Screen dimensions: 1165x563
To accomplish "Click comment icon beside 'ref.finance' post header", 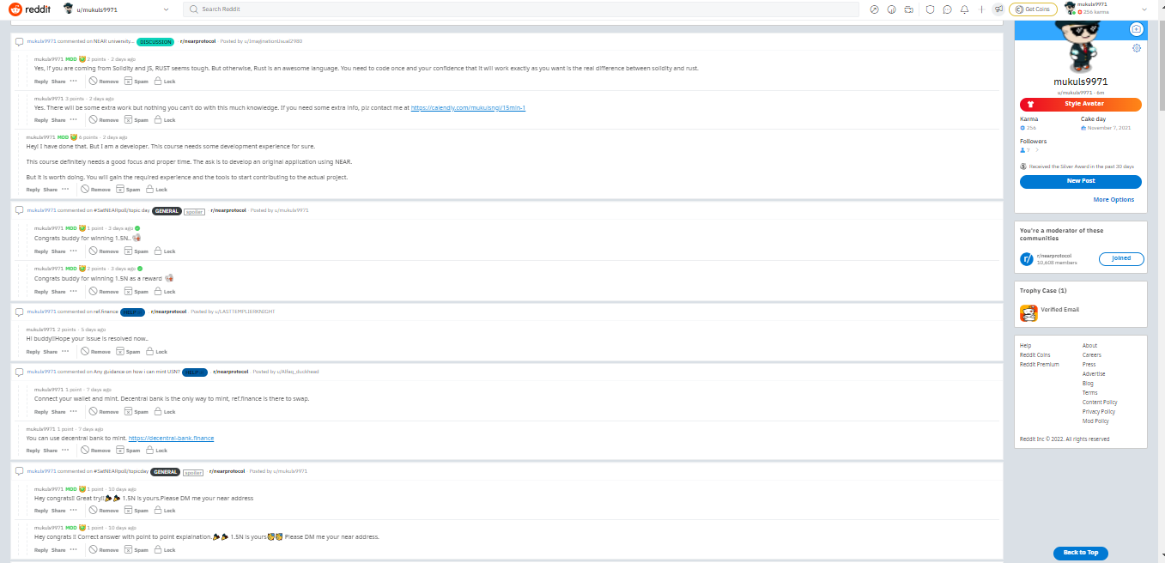I will click(x=19, y=312).
